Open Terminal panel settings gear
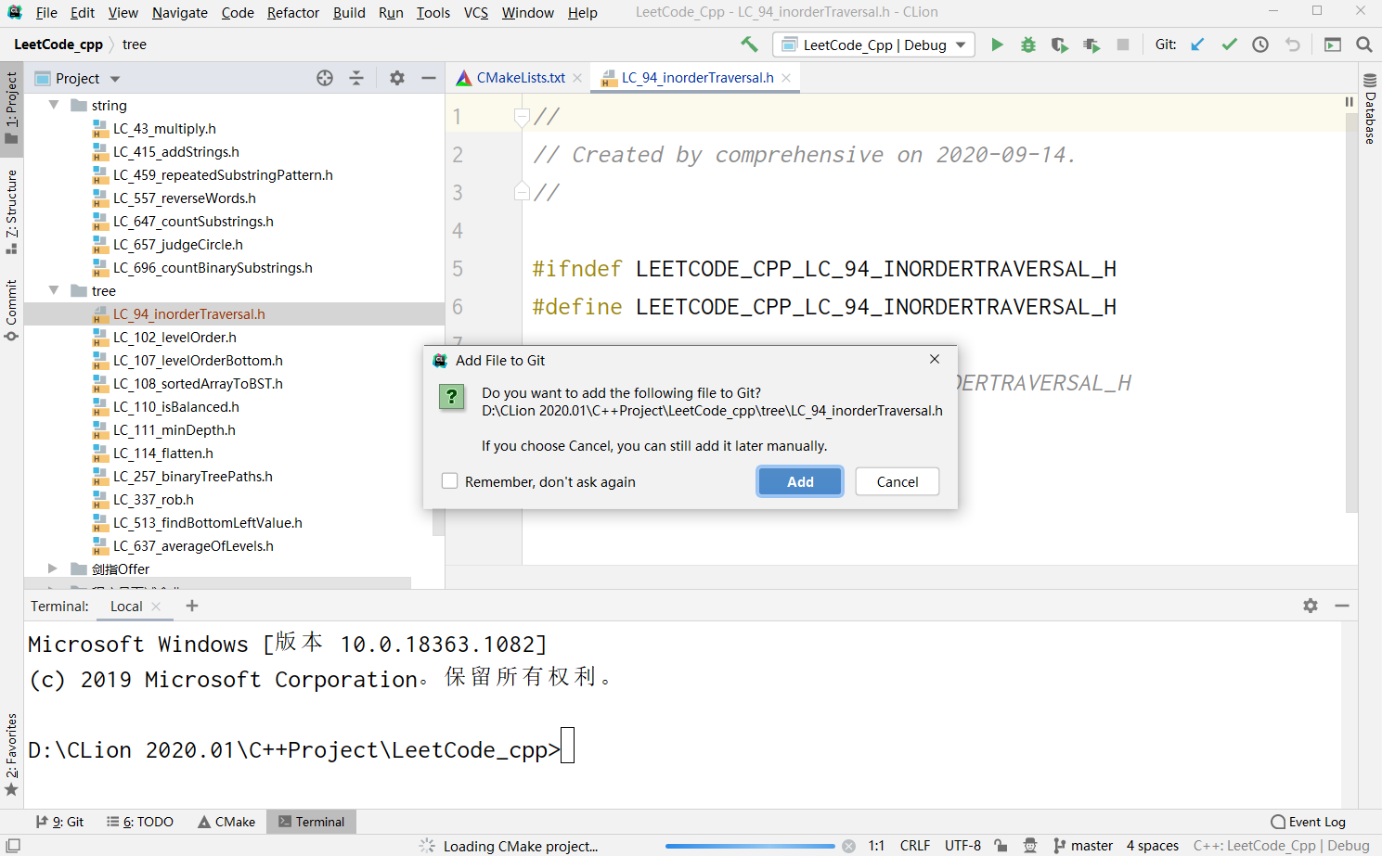Viewport: 1382px width, 856px height. coord(1311,606)
